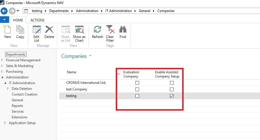Toggle Evaluation Company for test Company
Viewport: 260px width, 140px height.
(137, 90)
